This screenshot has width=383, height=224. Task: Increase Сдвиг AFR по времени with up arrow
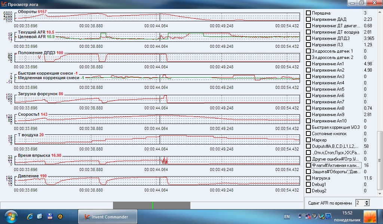[x=367, y=201]
